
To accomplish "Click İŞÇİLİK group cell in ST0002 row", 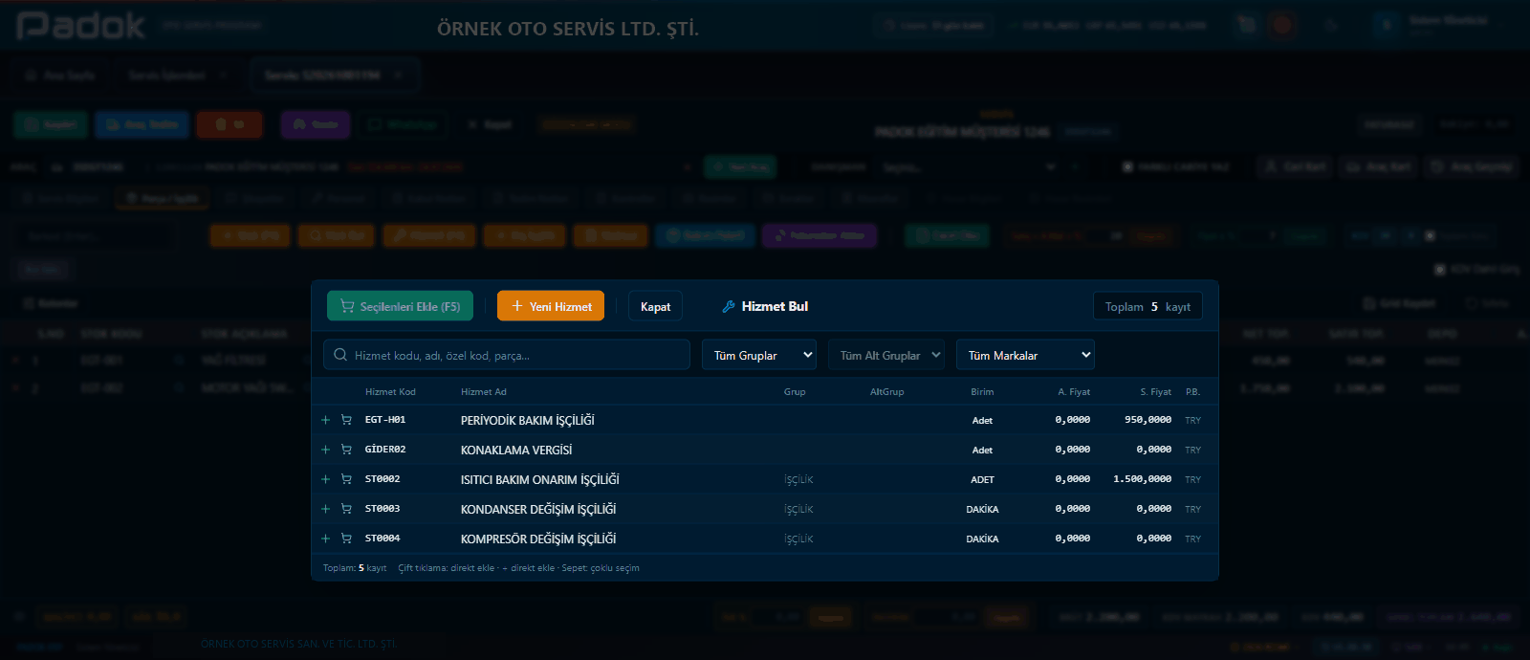I will [798, 479].
